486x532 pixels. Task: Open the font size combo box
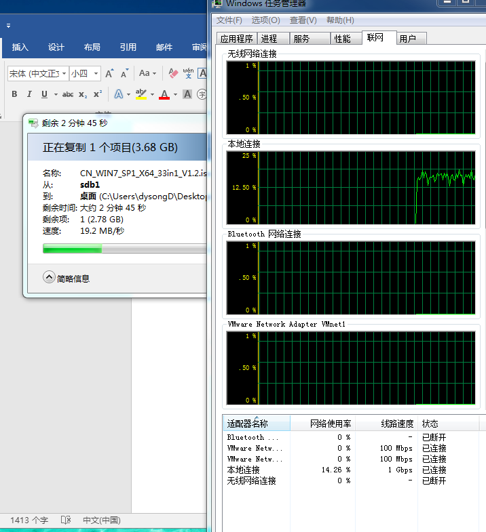click(x=85, y=73)
